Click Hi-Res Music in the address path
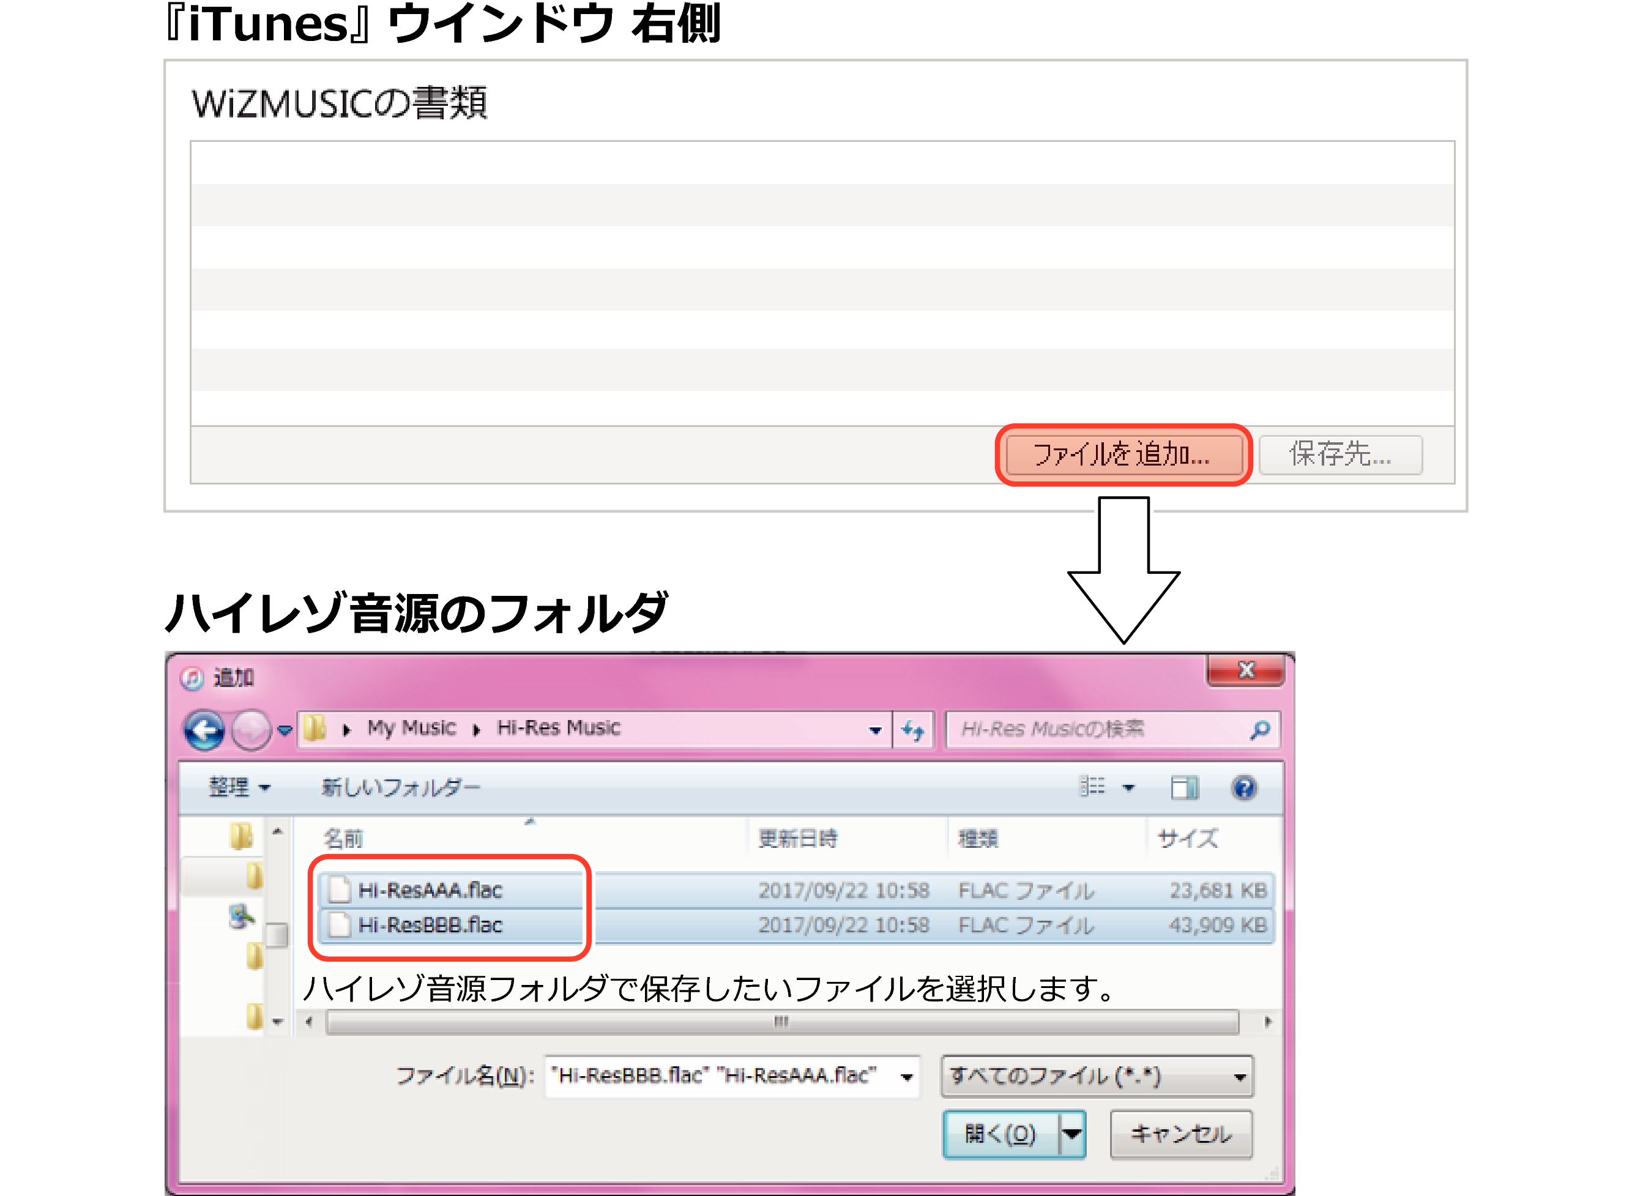 558,727
